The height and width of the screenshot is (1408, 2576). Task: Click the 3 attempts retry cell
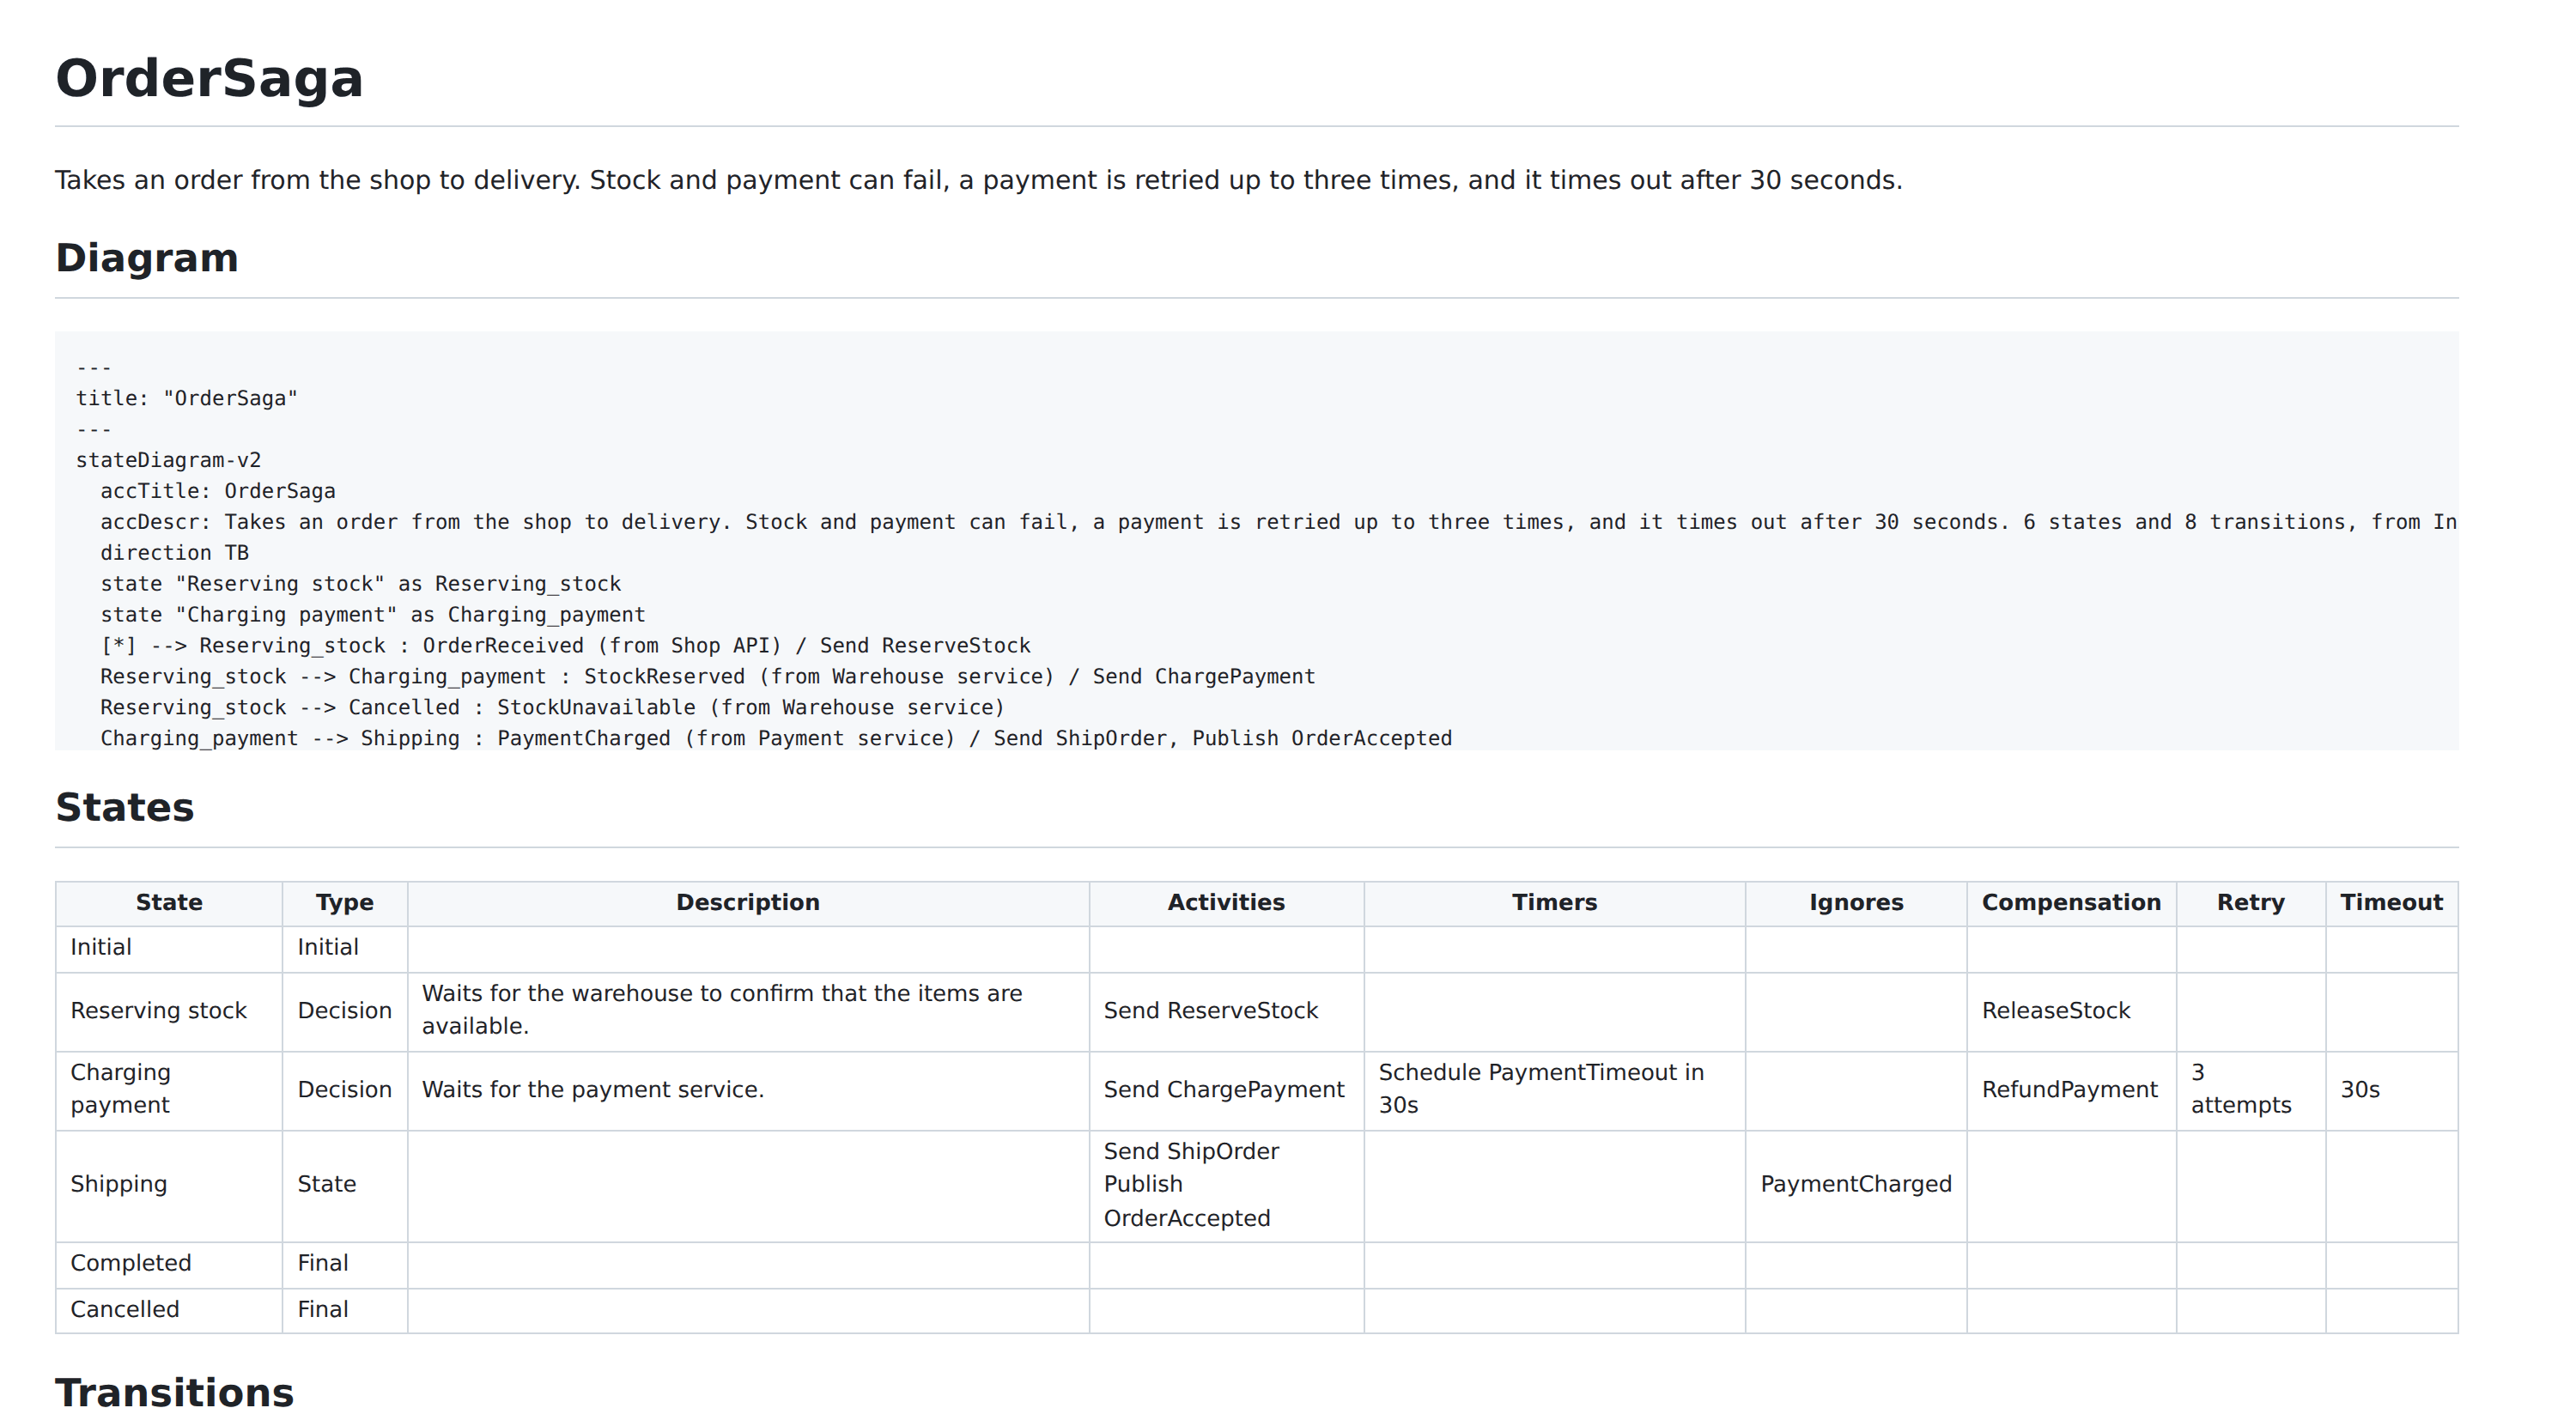[2251, 1090]
